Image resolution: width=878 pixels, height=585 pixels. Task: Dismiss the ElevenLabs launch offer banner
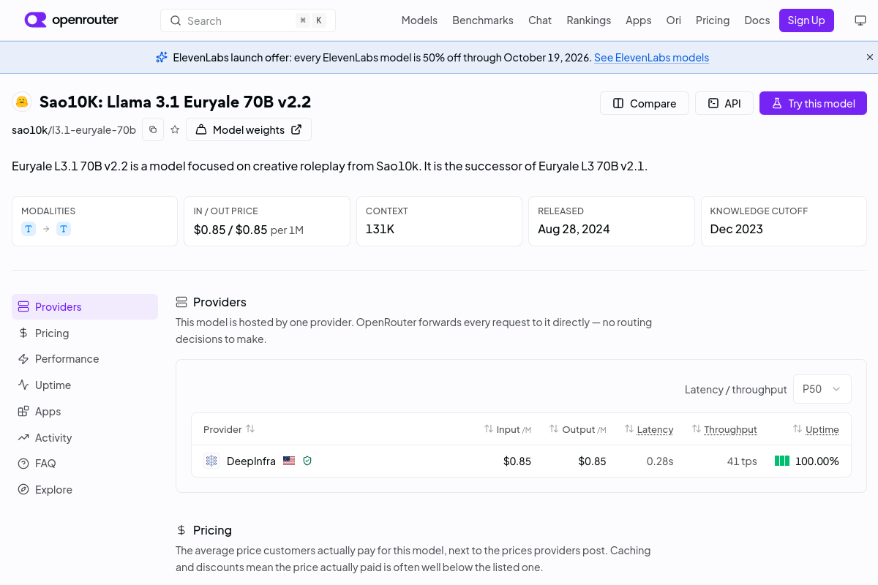[870, 57]
